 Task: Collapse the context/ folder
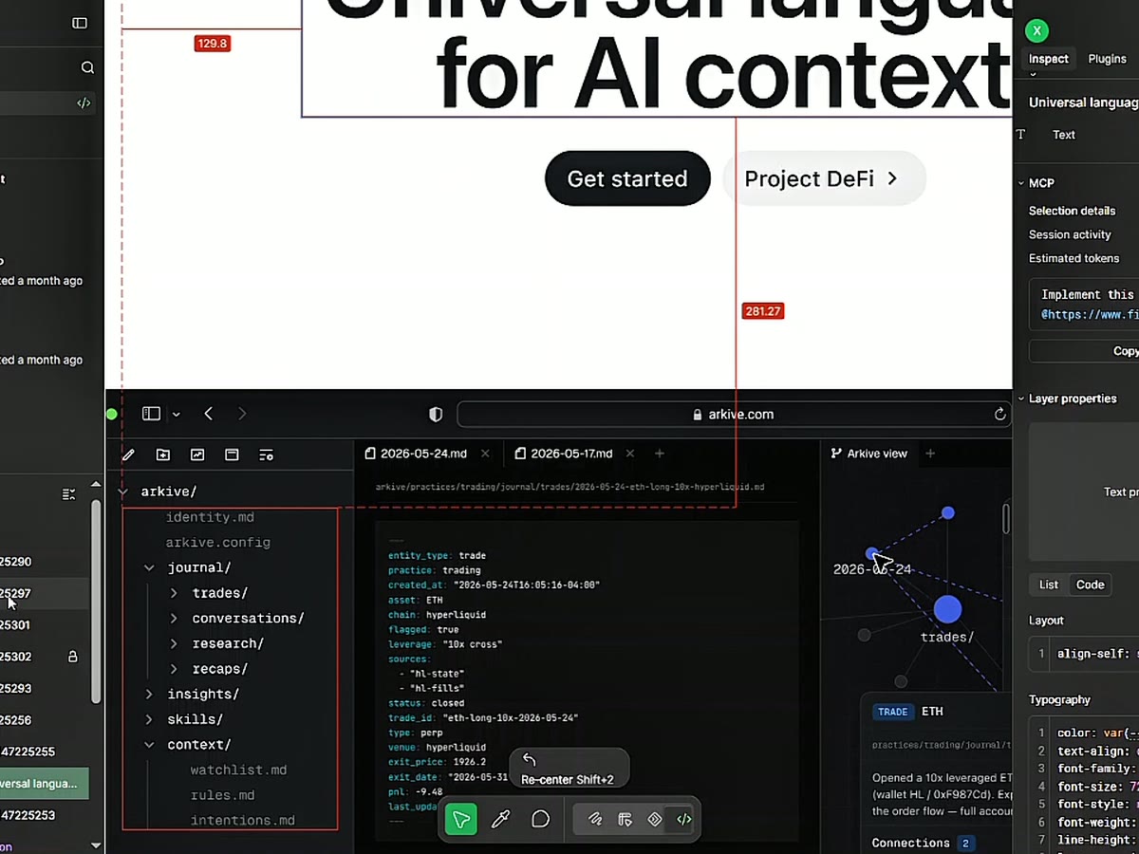point(149,745)
